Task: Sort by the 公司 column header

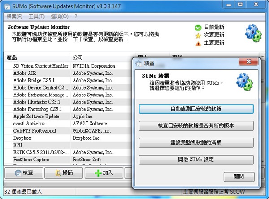Action: point(103,57)
